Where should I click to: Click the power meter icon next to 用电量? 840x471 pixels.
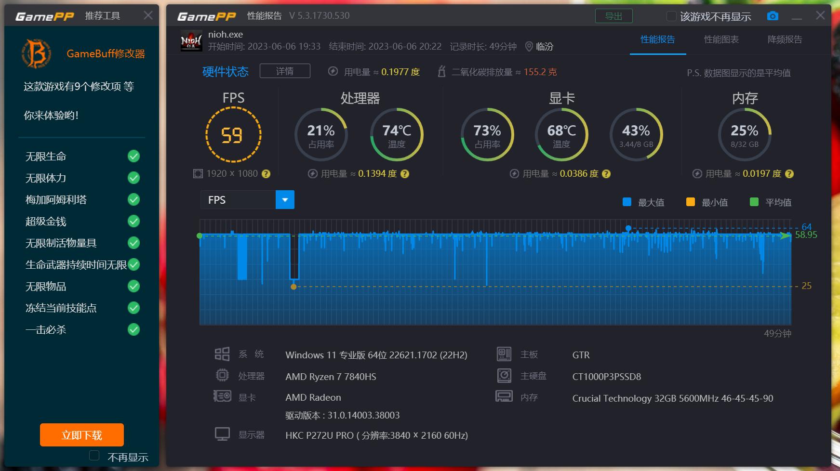[x=333, y=71]
